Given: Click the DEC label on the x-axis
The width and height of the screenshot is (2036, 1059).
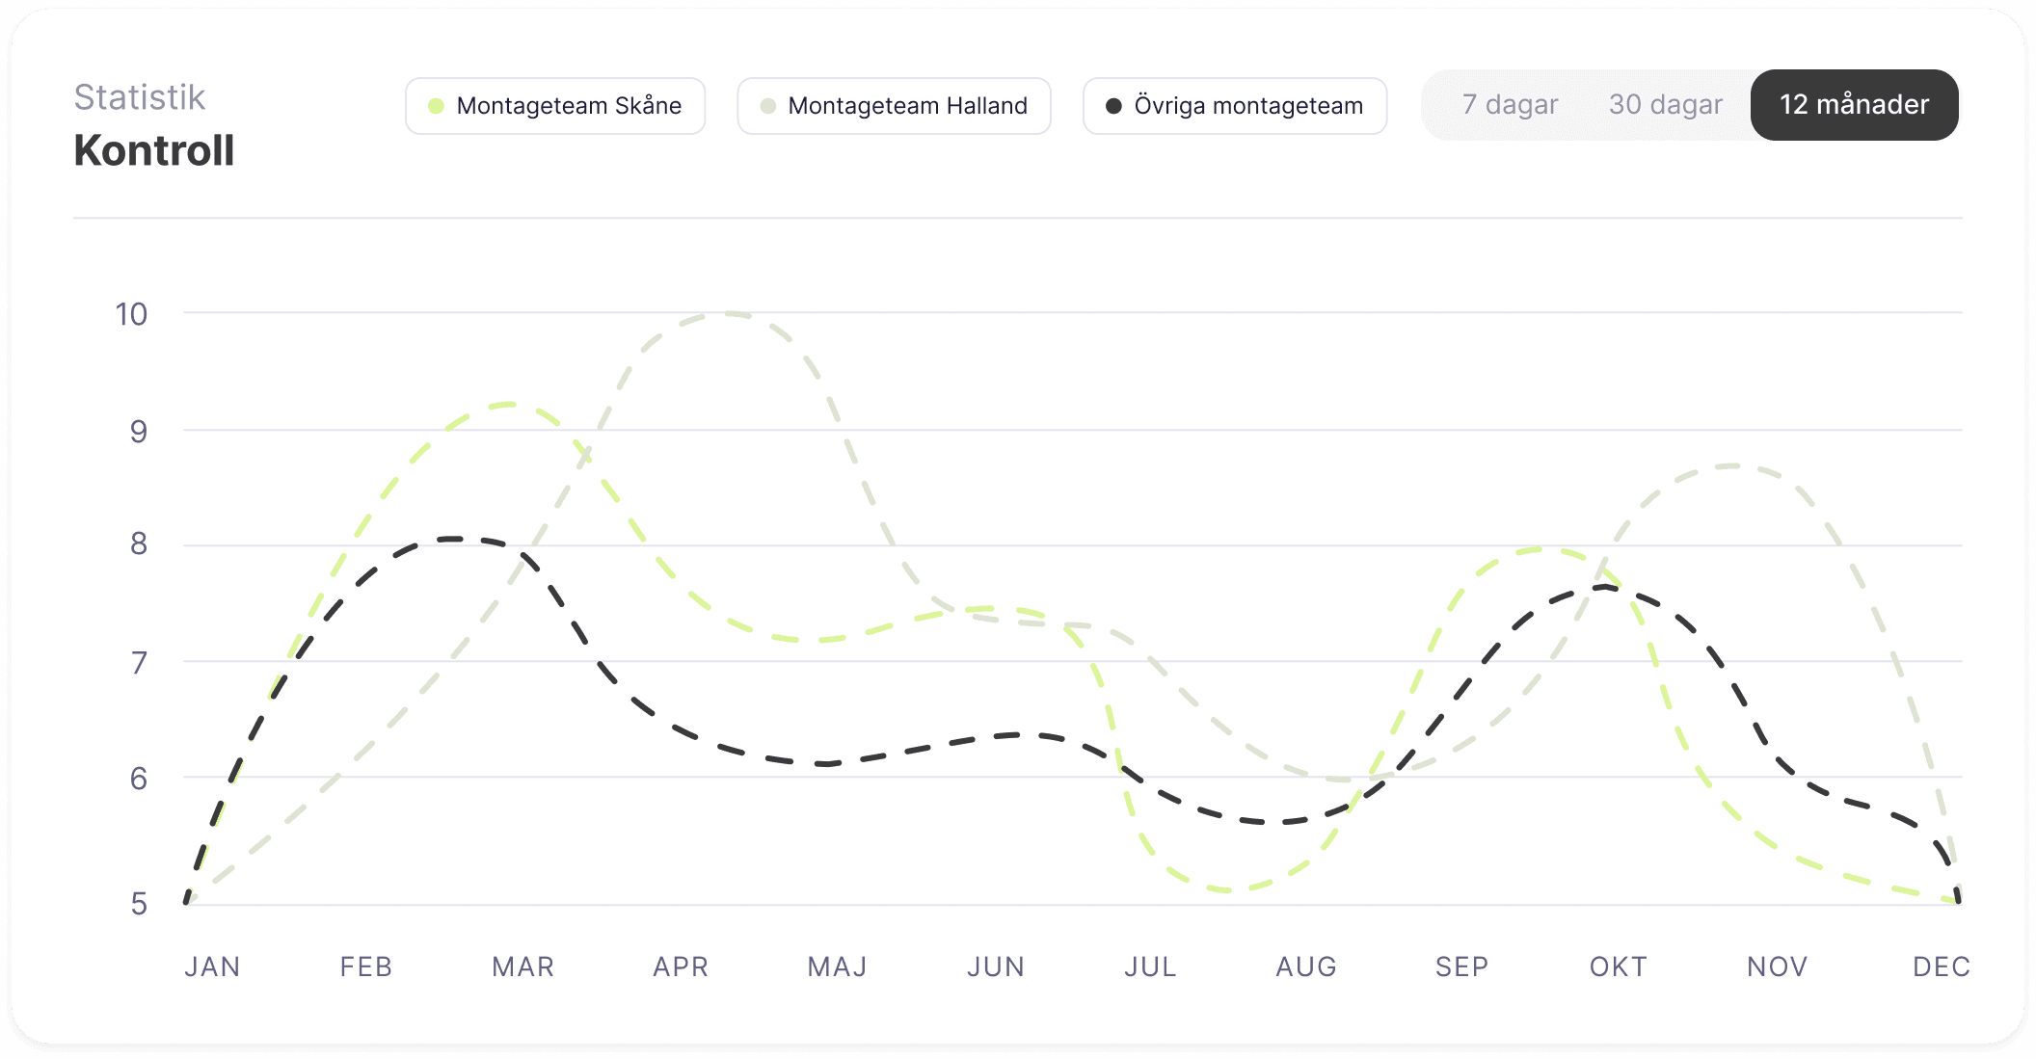Looking at the screenshot, I should [1941, 966].
